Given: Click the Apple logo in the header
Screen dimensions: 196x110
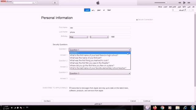Looking at the screenshot, I should click(98, 3).
